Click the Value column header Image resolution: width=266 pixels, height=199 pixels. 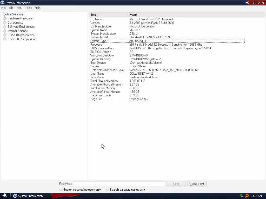point(186,15)
